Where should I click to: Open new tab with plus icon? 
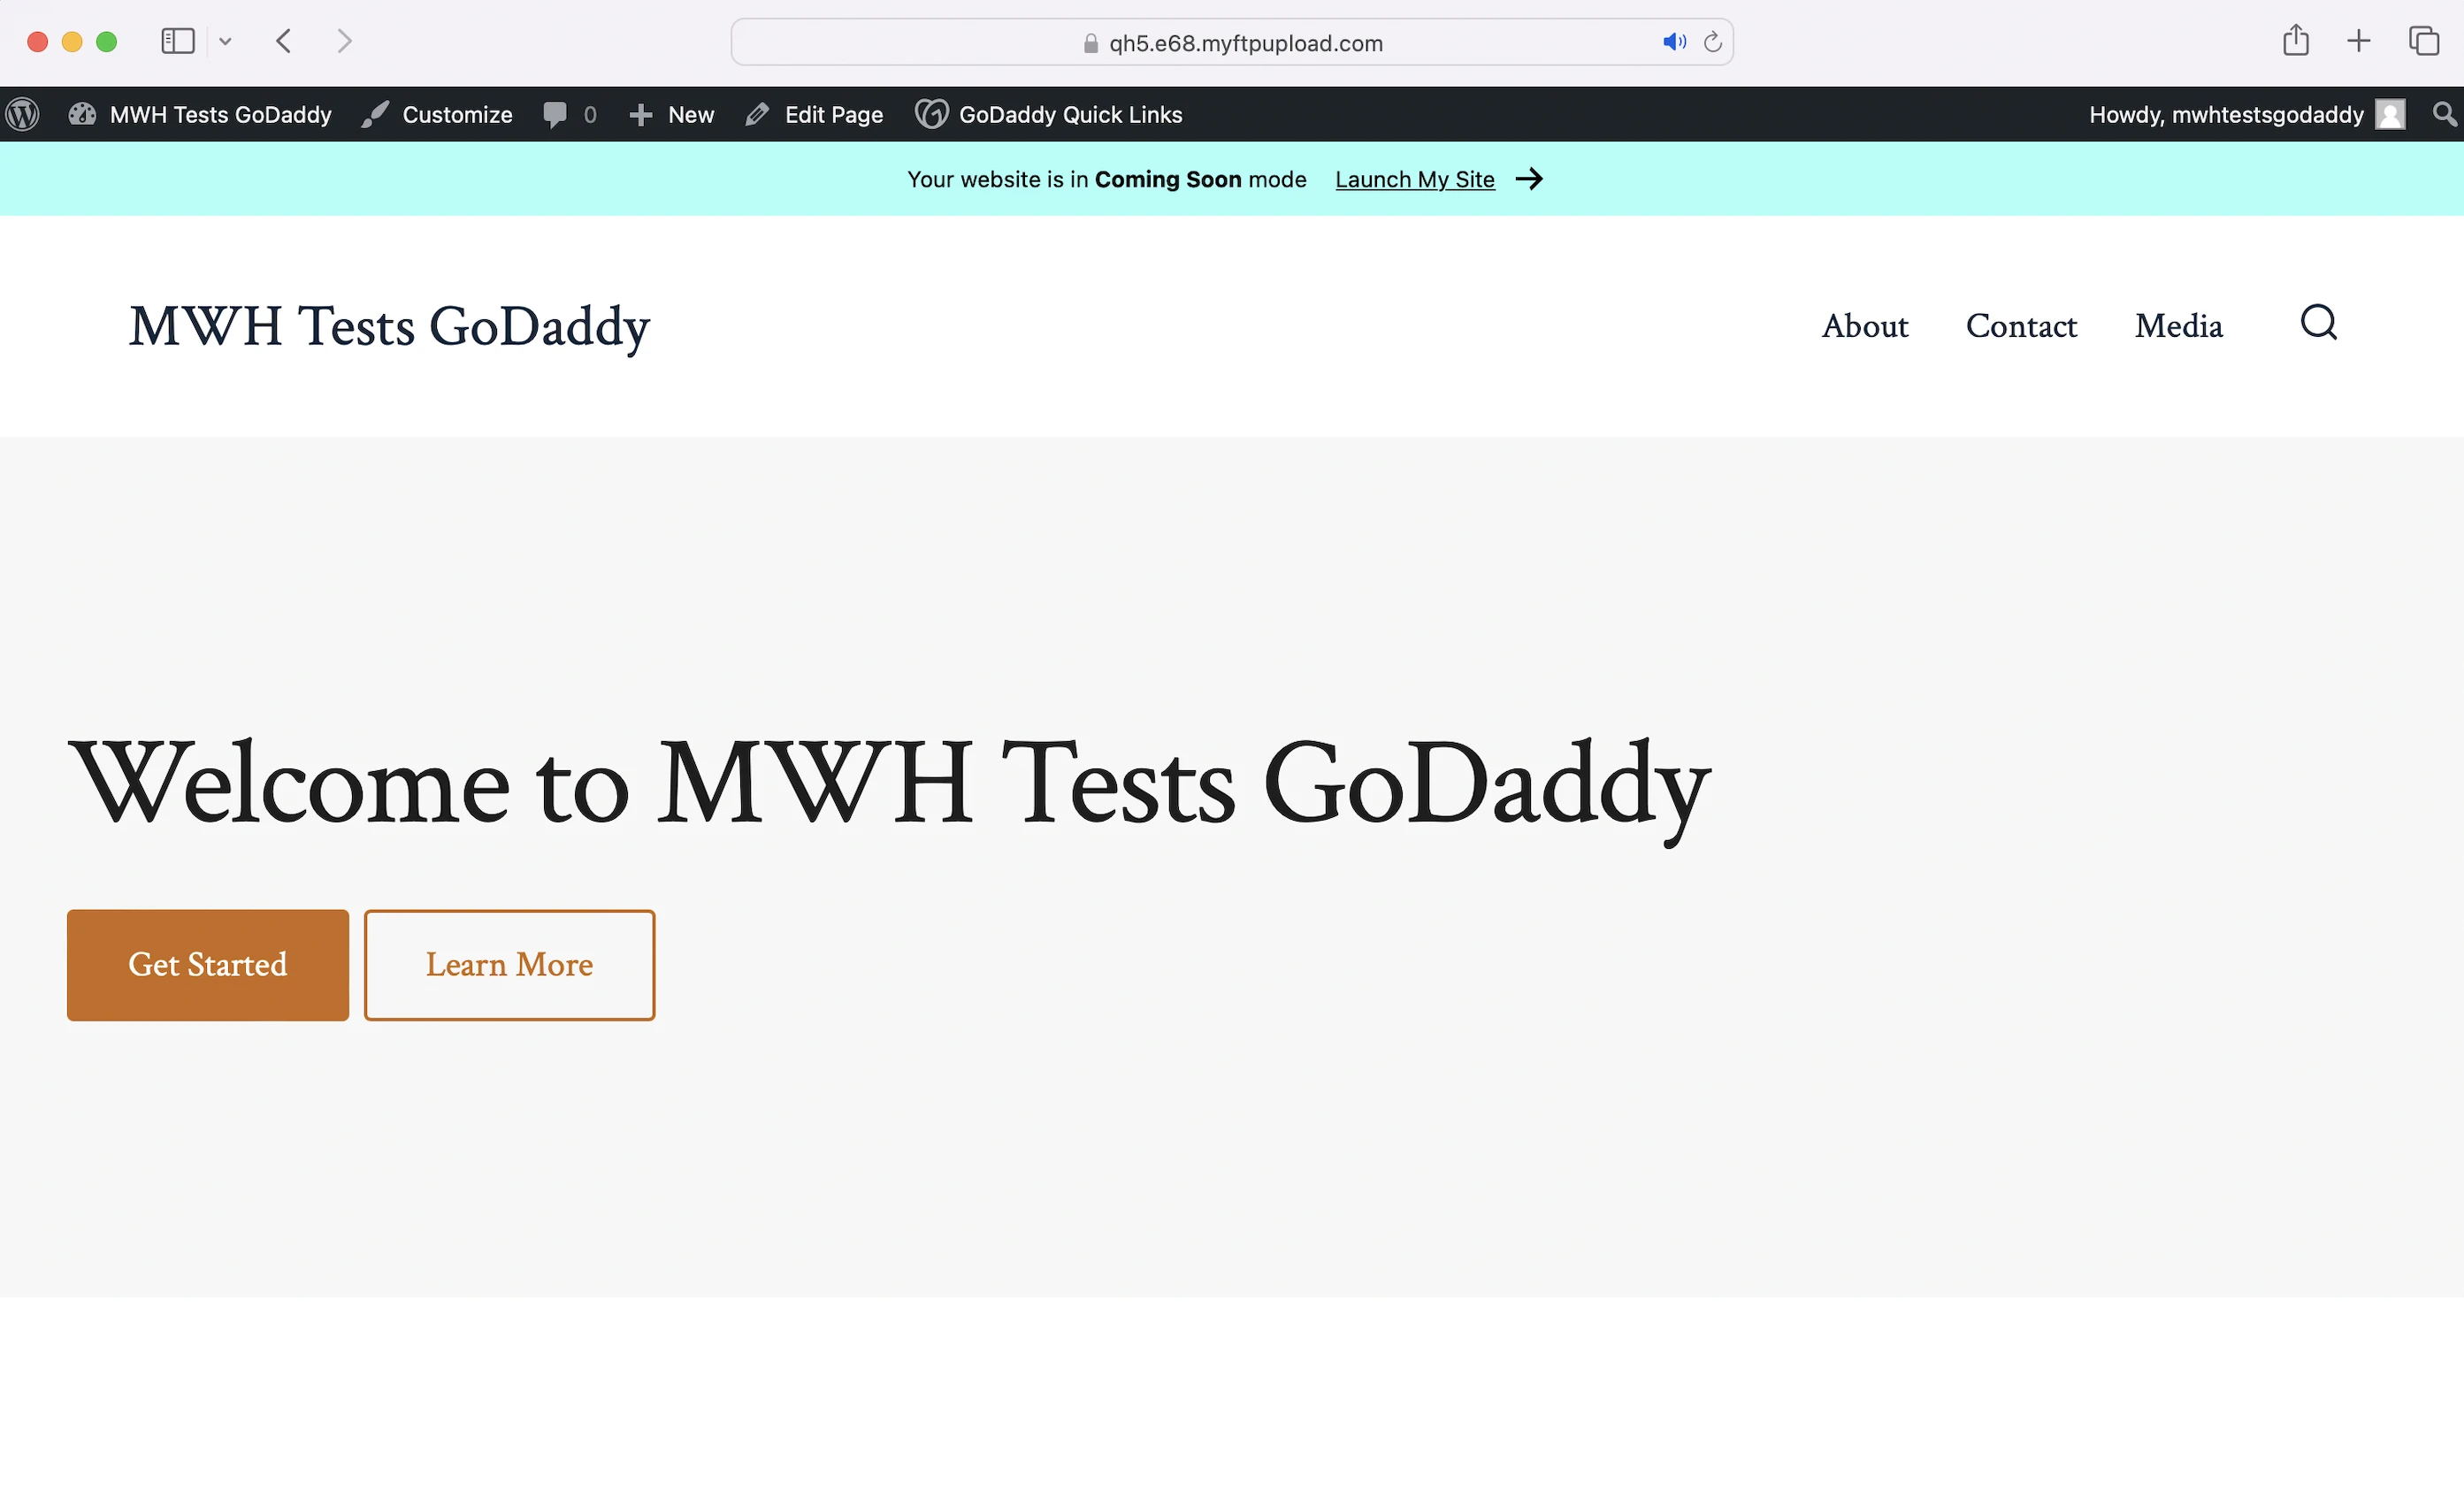click(2358, 41)
